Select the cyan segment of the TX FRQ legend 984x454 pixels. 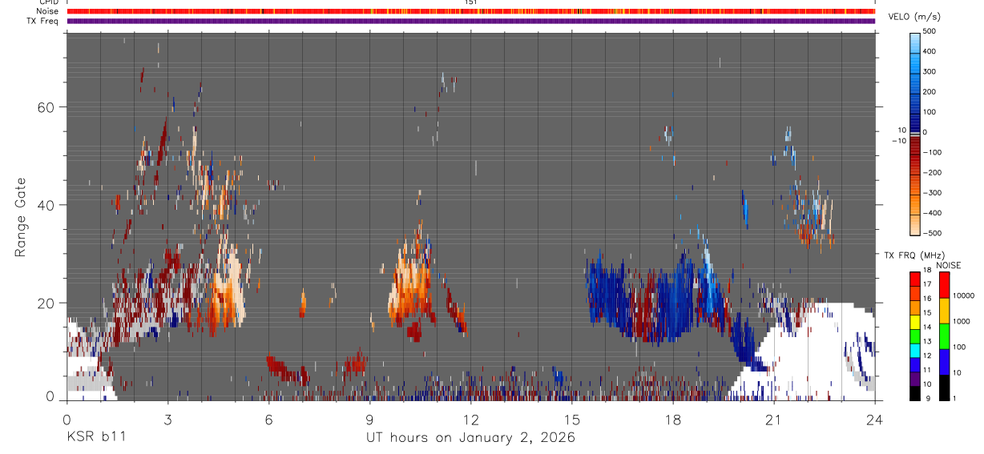(x=915, y=350)
